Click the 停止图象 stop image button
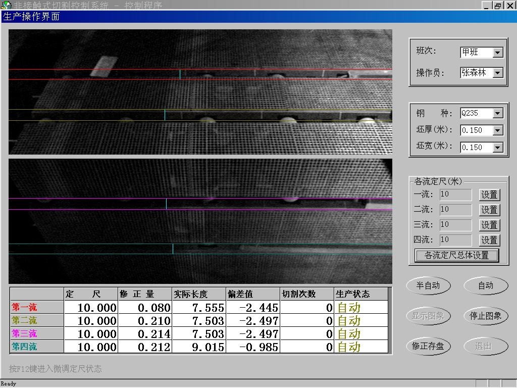 [486, 316]
